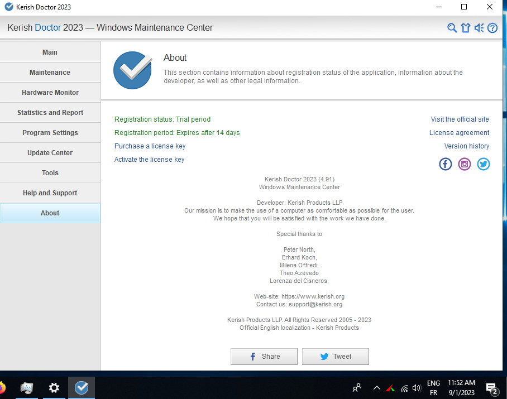507x399 pixels.
Task: Open the Maintenance section
Action: 50,73
